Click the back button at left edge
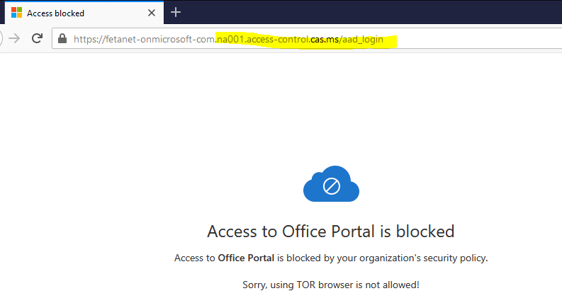This screenshot has height=303, width=562. pyautogui.click(x=2, y=39)
